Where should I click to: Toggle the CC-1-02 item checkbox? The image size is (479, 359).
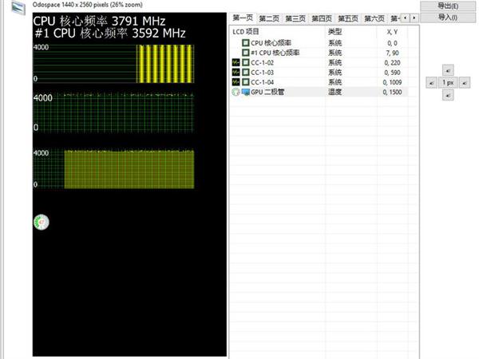(246, 61)
